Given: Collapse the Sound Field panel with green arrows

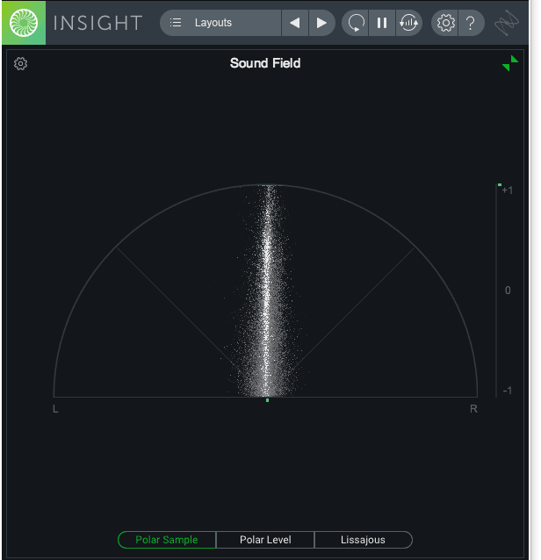Looking at the screenshot, I should click(x=510, y=63).
